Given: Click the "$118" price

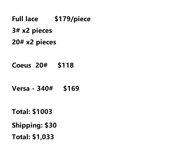Looking at the screenshot, I should 66,66.
